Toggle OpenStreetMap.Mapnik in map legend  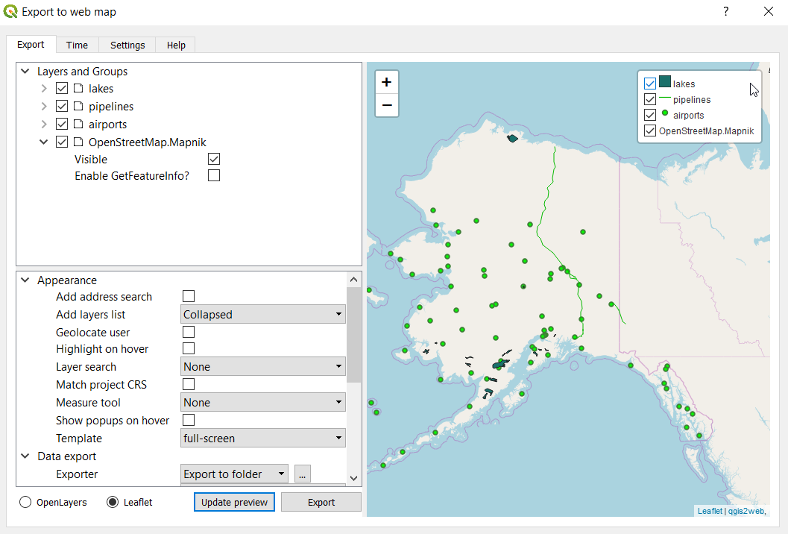point(650,131)
